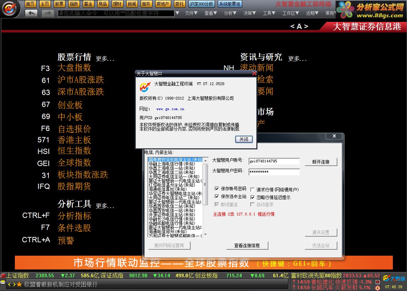This screenshot has height=291, width=407.
Task: Open the www.gw.com.cn link
Action: point(170,109)
